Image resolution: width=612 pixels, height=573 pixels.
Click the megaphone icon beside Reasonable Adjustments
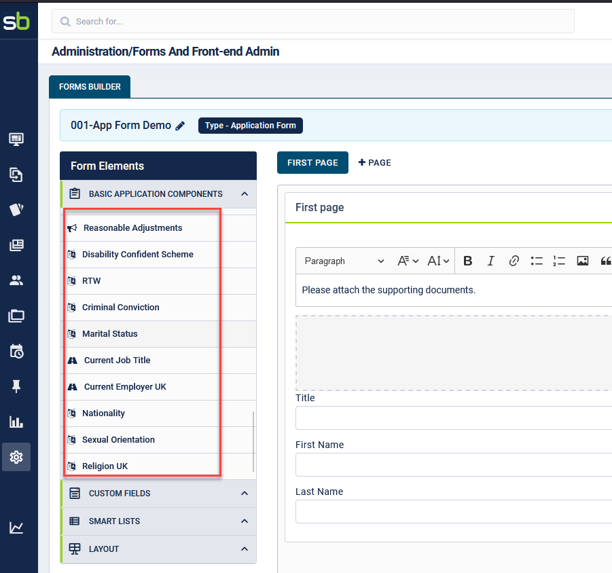pyautogui.click(x=72, y=228)
